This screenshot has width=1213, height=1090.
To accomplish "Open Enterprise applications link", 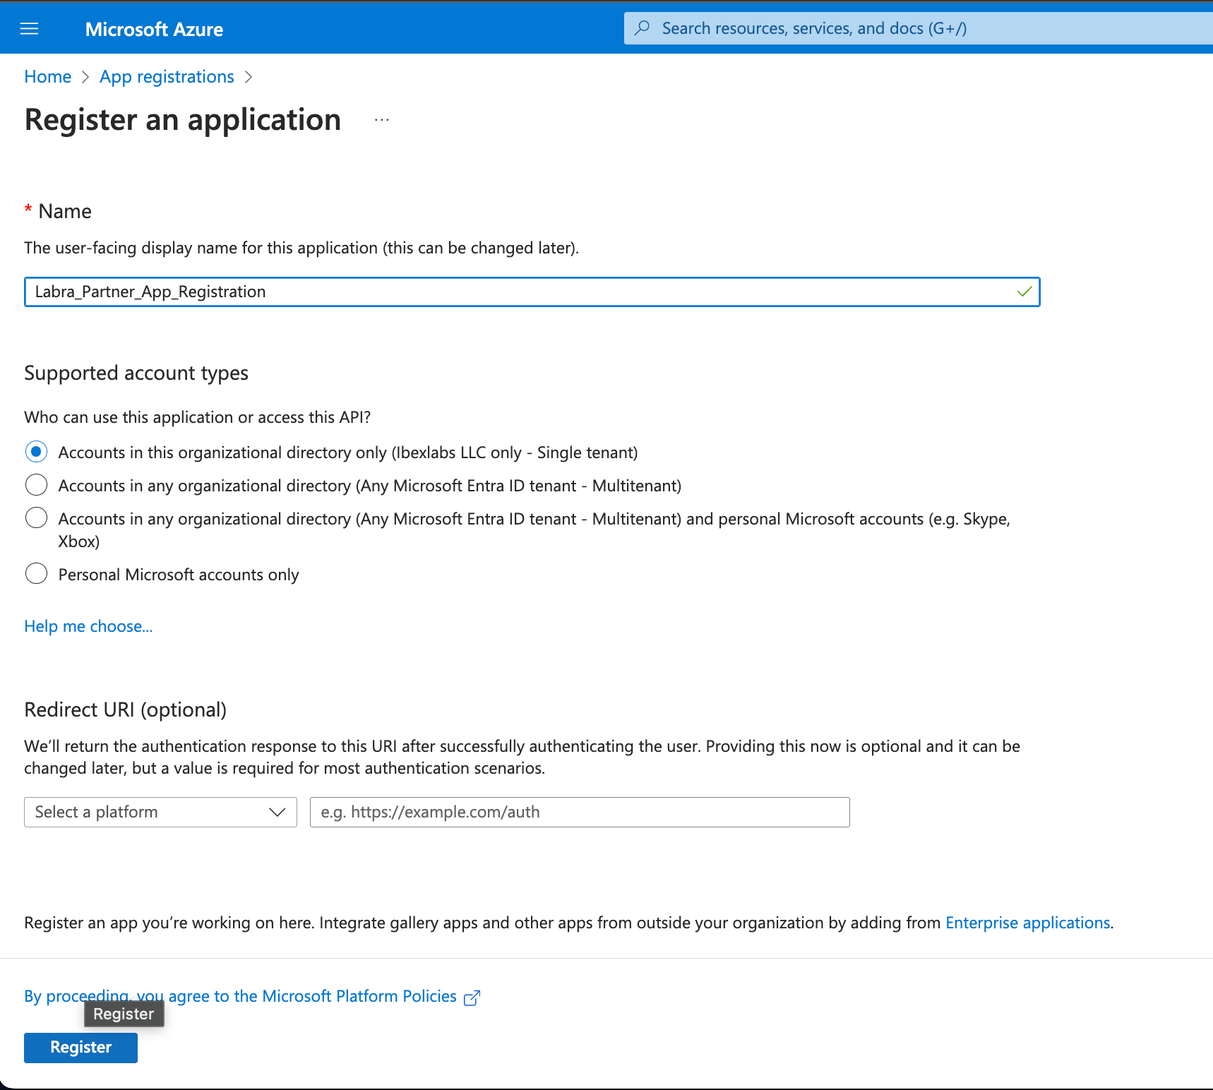I will (x=1028, y=923).
